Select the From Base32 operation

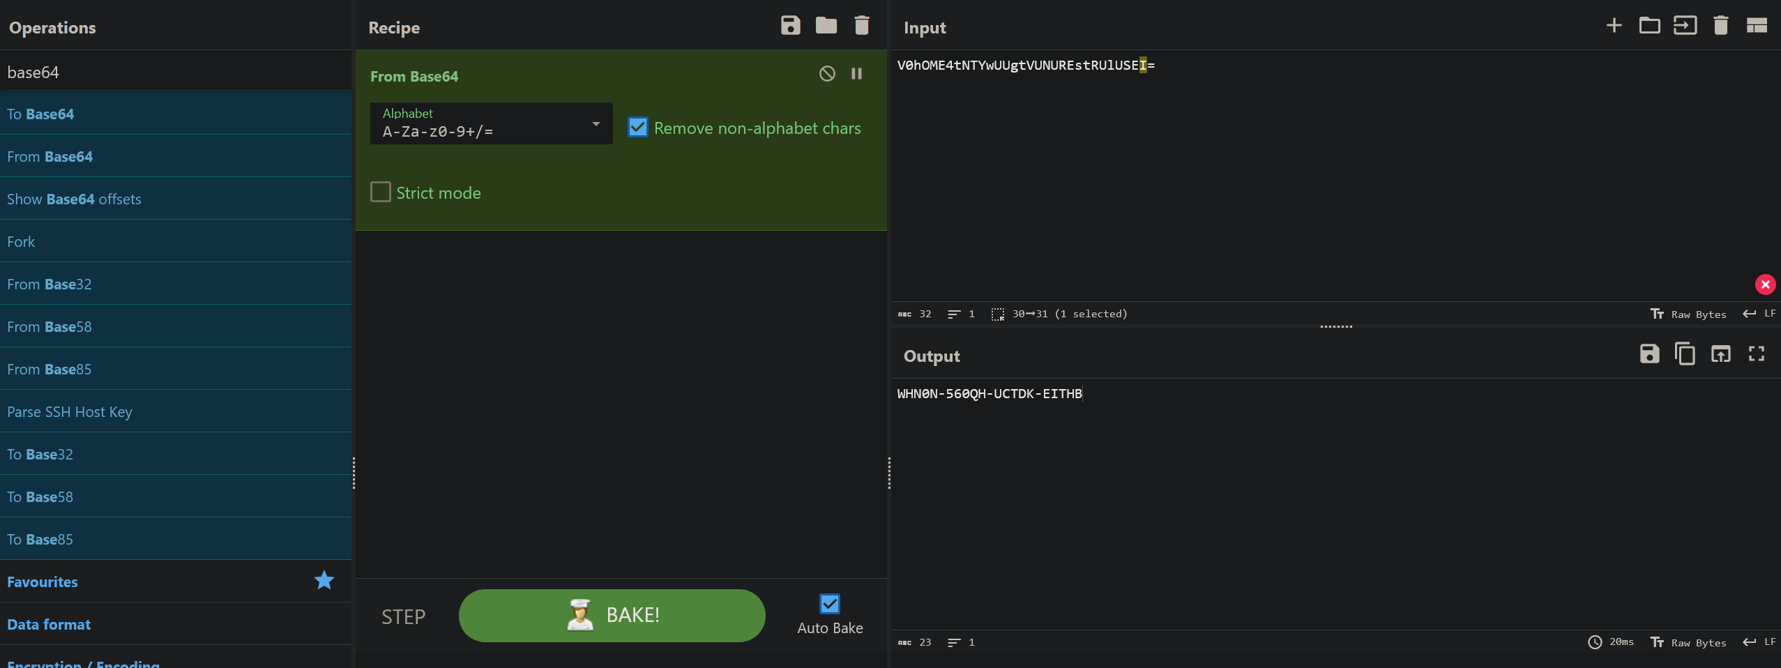[50, 284]
